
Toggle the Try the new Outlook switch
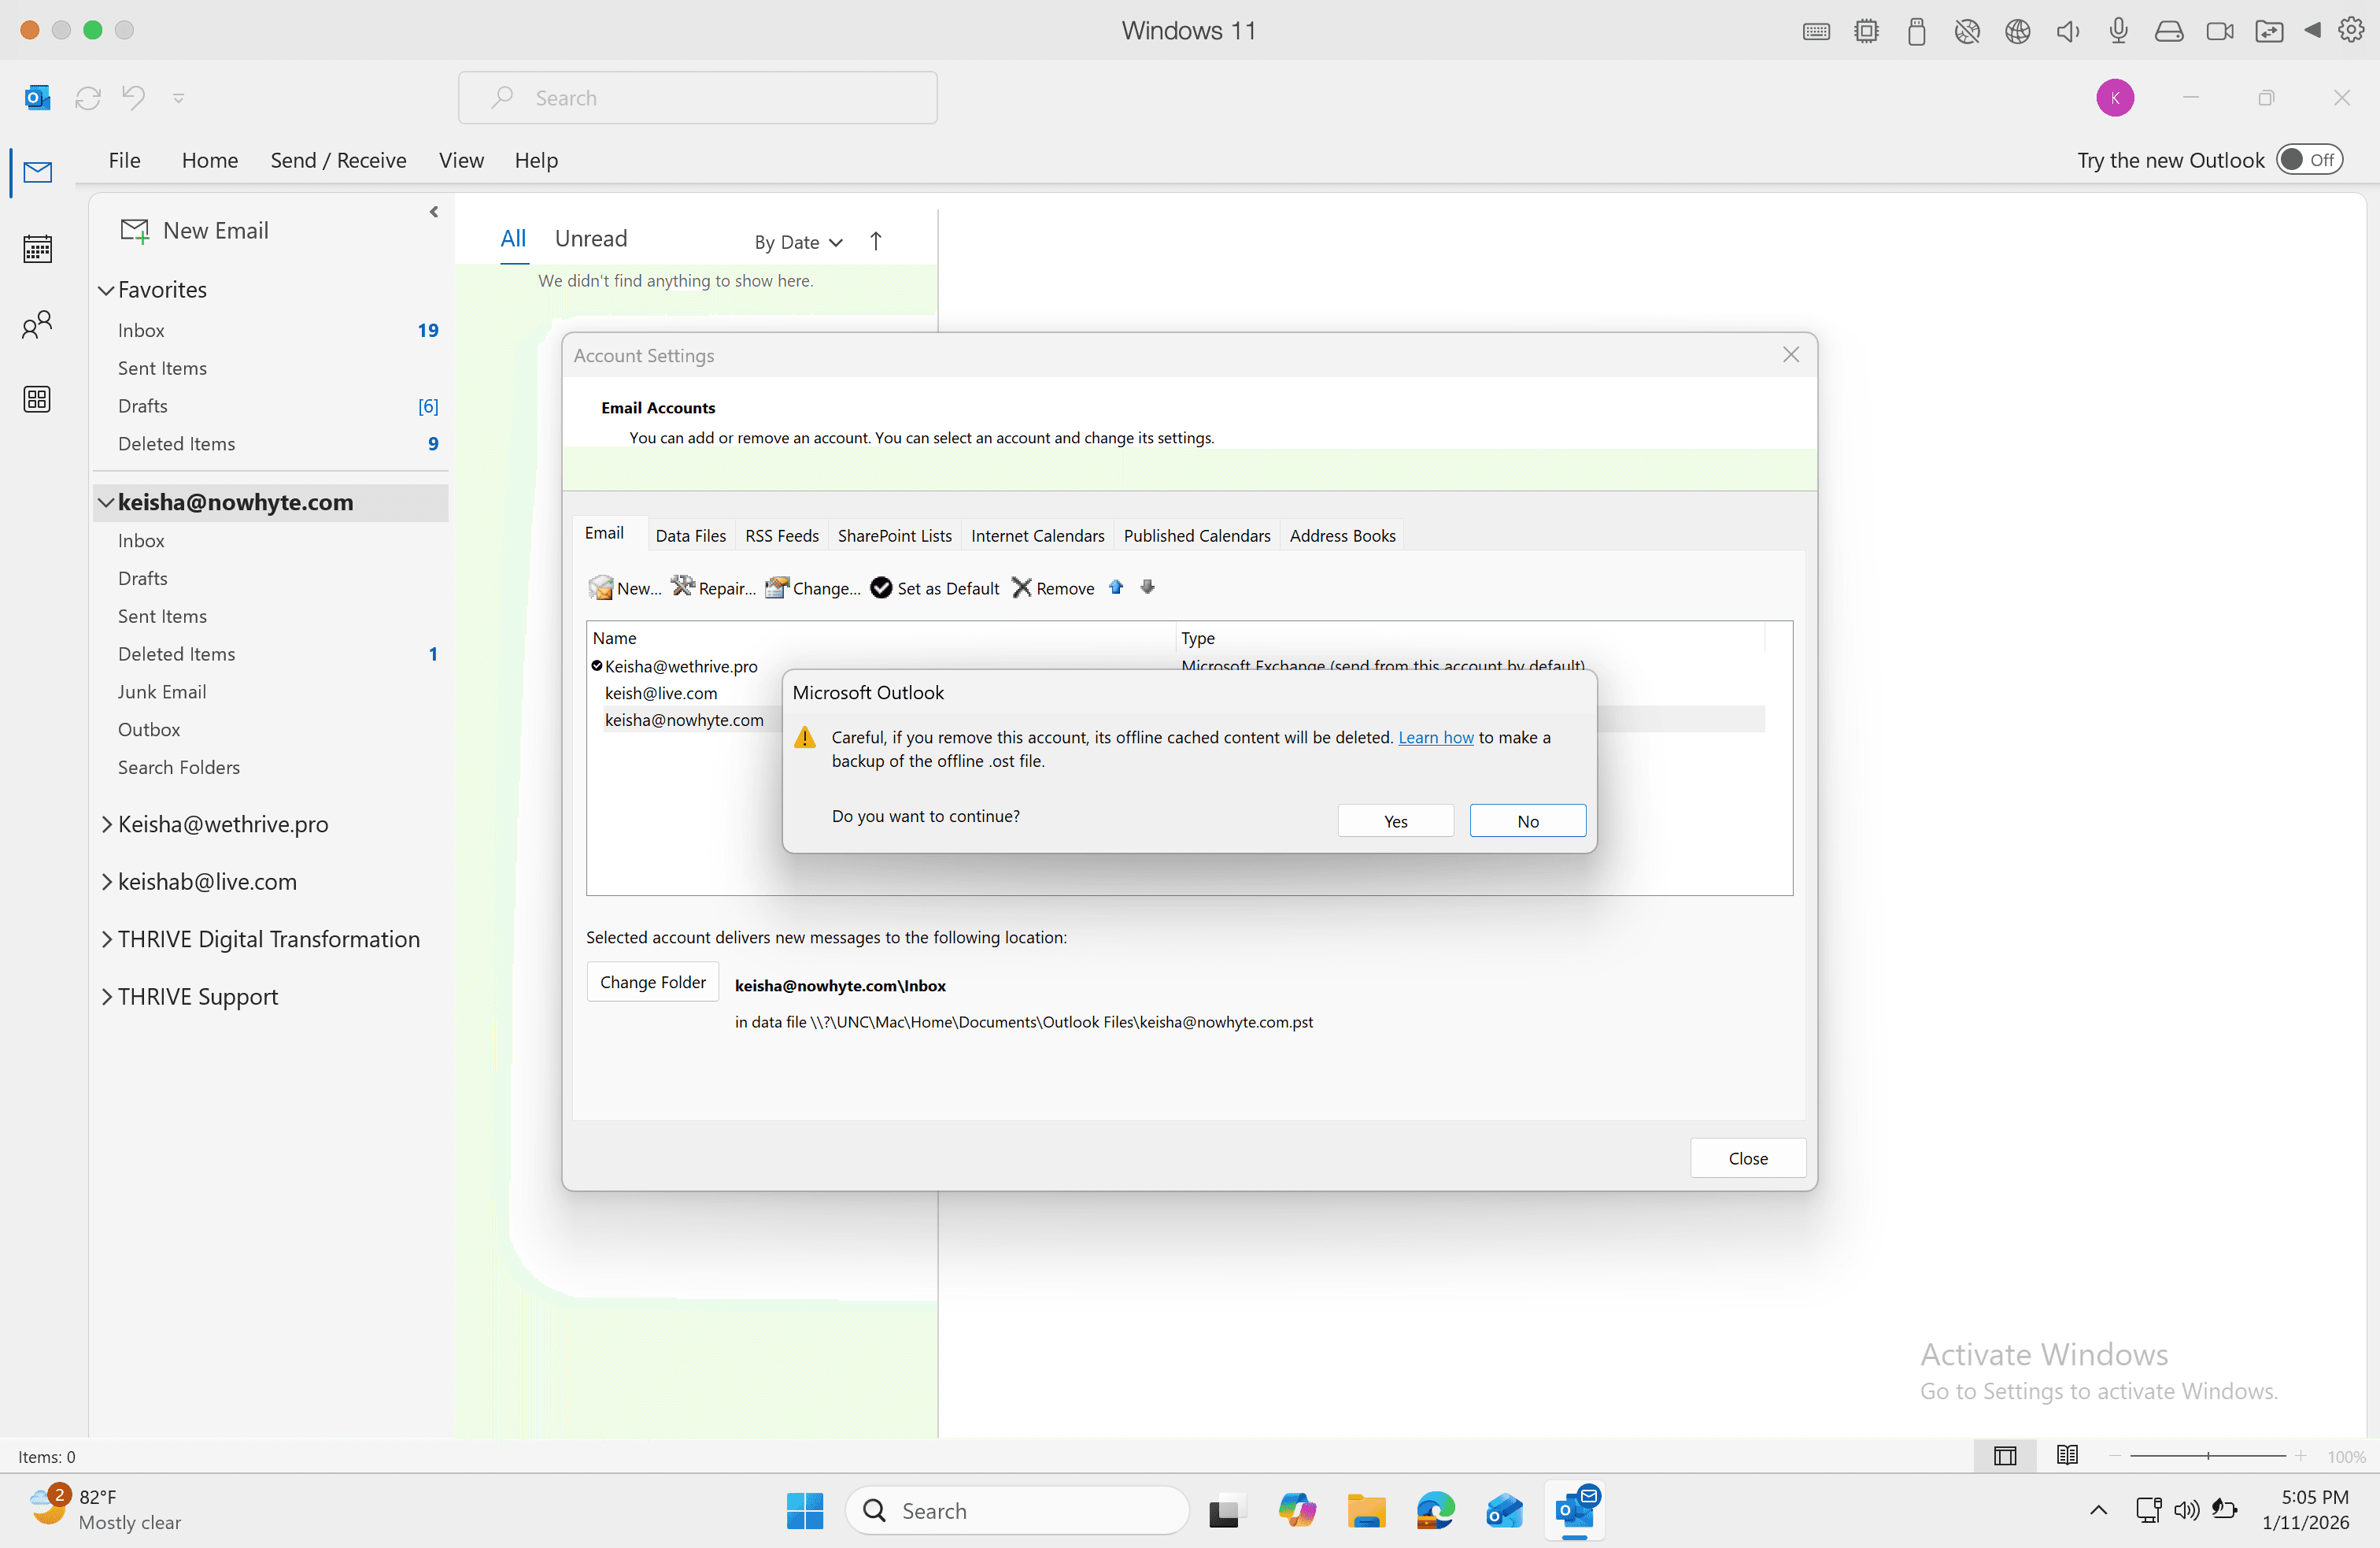[2309, 160]
